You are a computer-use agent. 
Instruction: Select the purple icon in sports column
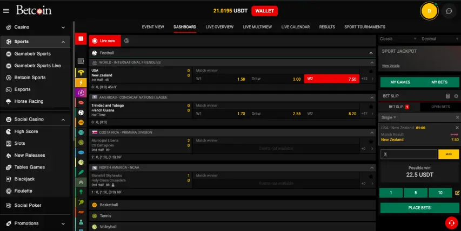(x=81, y=93)
